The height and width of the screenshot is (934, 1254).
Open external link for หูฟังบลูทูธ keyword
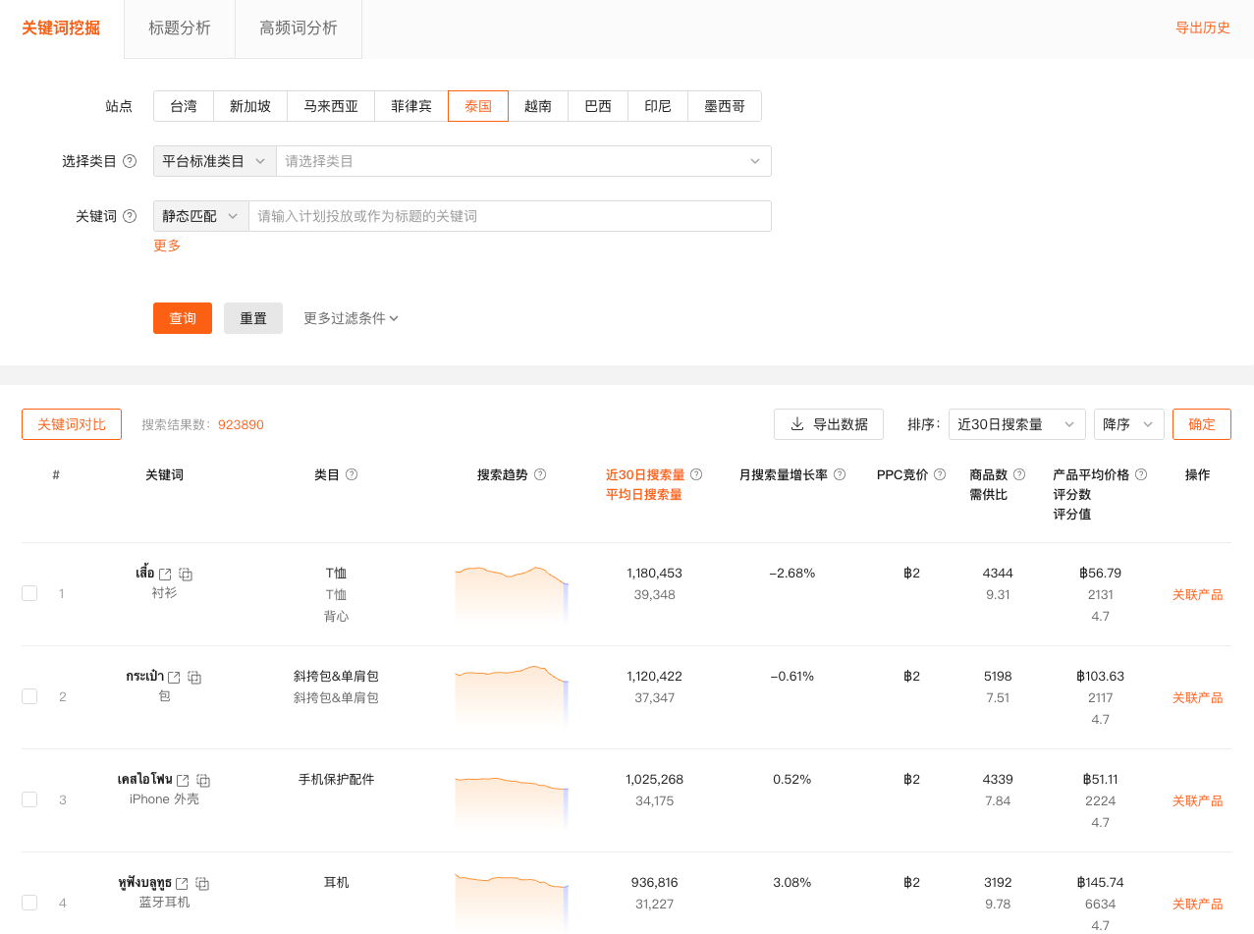[x=182, y=883]
